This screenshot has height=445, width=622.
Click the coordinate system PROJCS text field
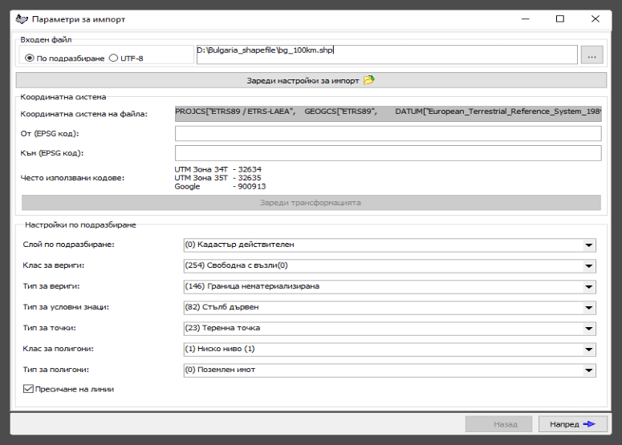388,114
